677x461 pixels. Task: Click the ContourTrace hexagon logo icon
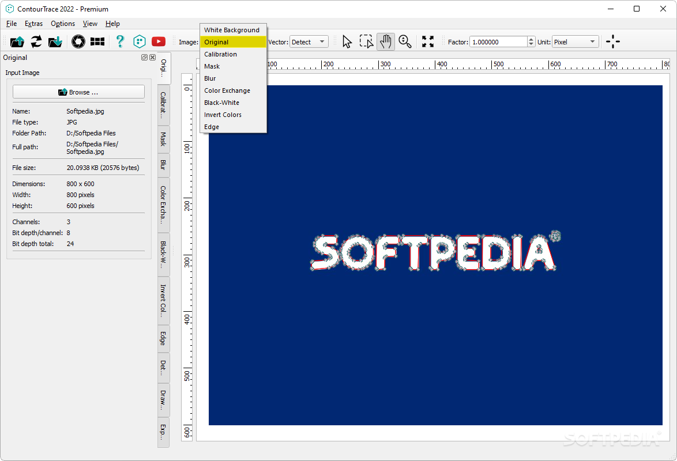139,42
